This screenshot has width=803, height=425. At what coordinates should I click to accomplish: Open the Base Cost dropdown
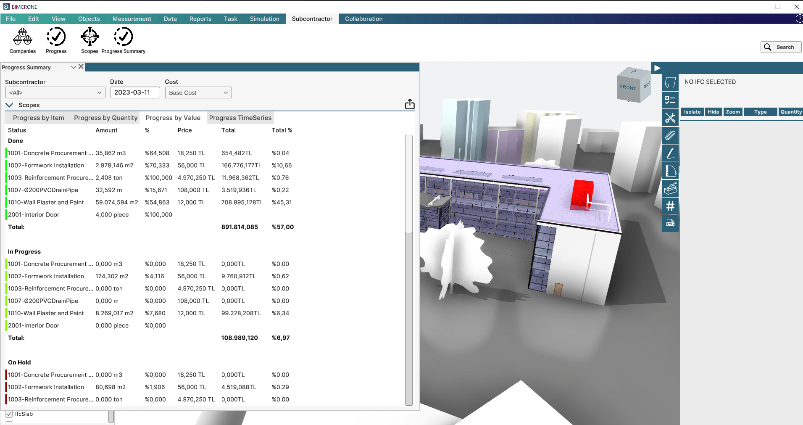[x=198, y=92]
